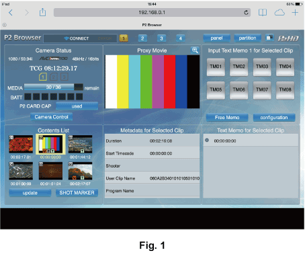The image size is (305, 253).
Task: Click the 48kHz / 16bits audio label
Action: pos(85,59)
